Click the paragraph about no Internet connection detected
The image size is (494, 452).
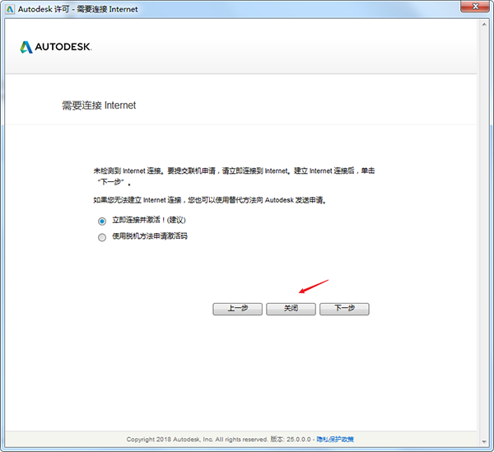(x=234, y=176)
